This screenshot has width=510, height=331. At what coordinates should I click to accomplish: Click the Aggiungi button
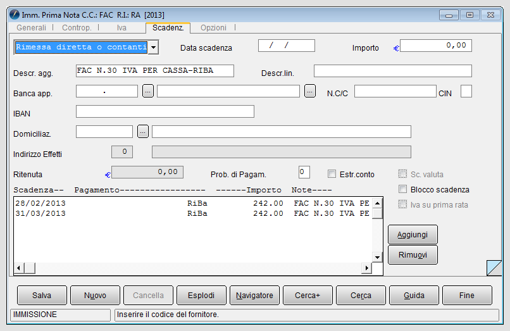pos(413,234)
